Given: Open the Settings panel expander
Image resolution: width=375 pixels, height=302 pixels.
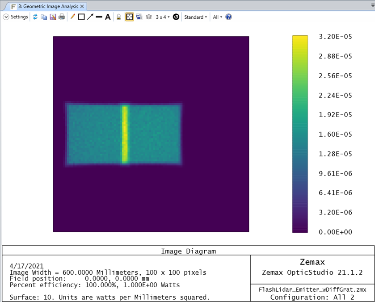Looking at the screenshot, I should [x=5, y=17].
